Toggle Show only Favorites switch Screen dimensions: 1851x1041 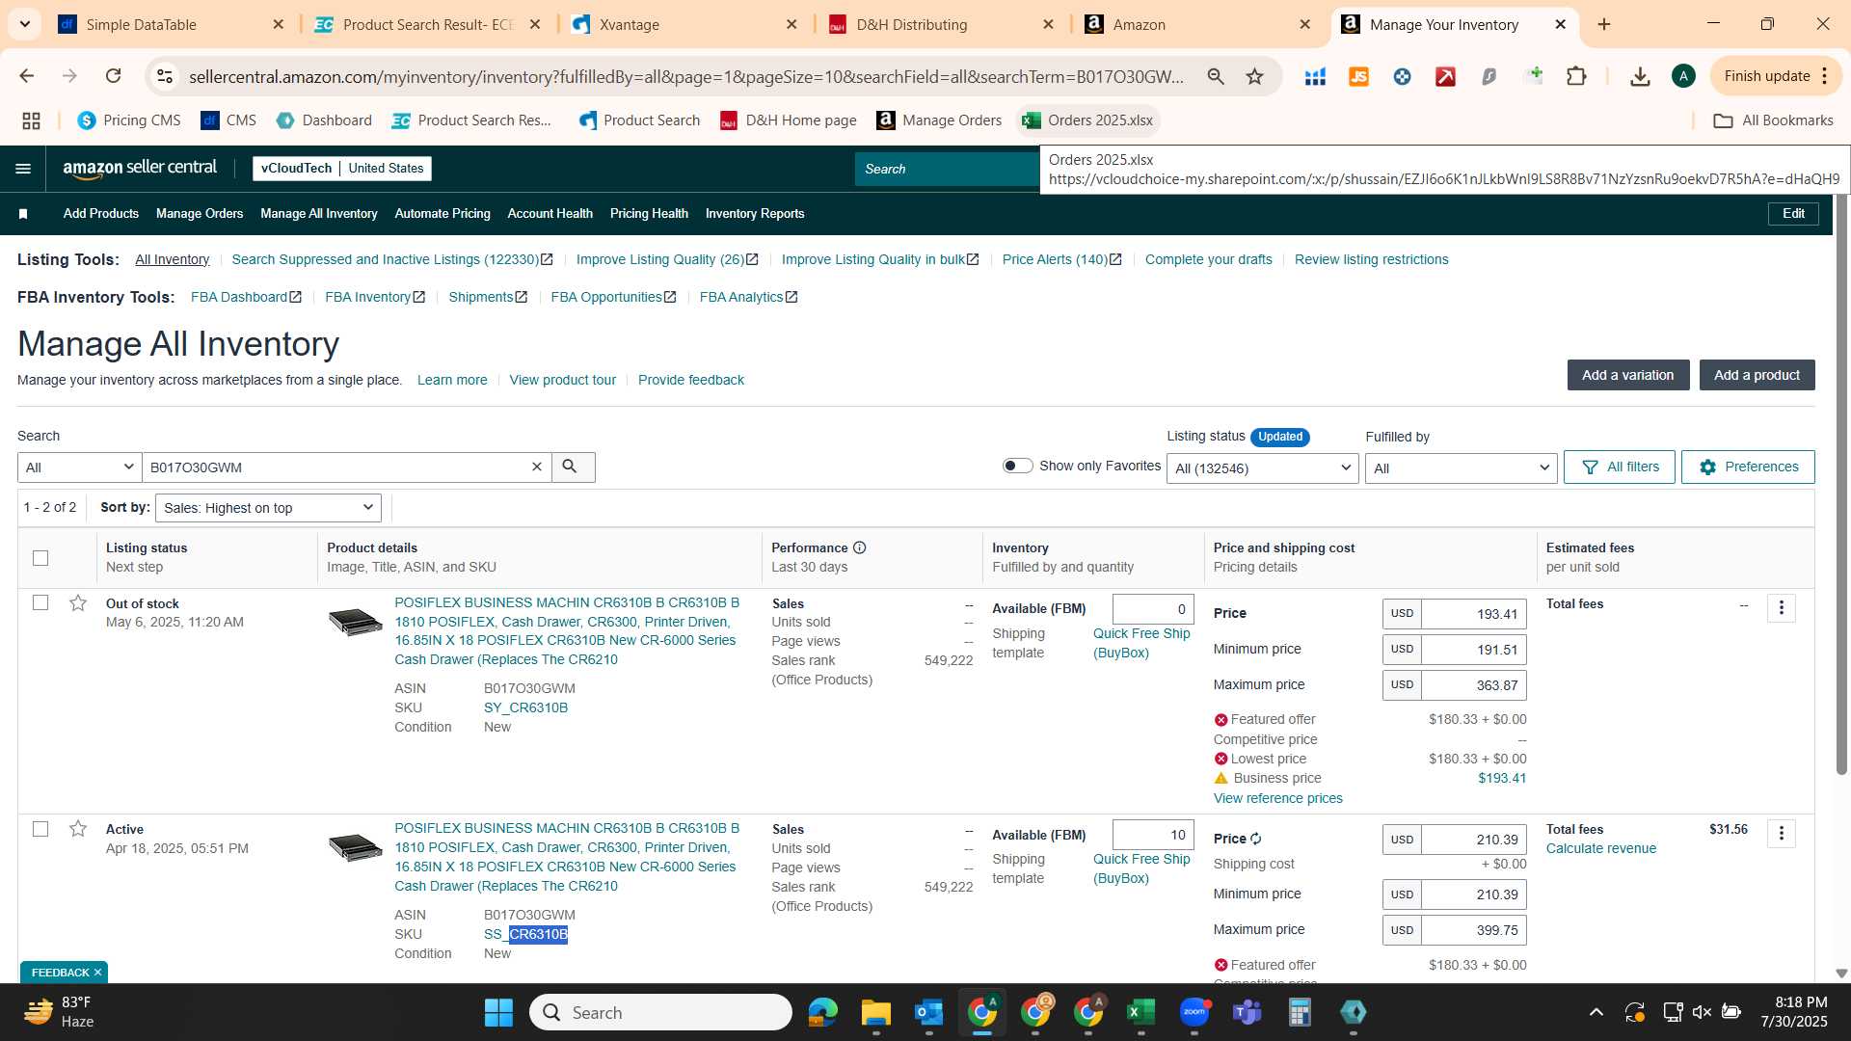point(1017,466)
